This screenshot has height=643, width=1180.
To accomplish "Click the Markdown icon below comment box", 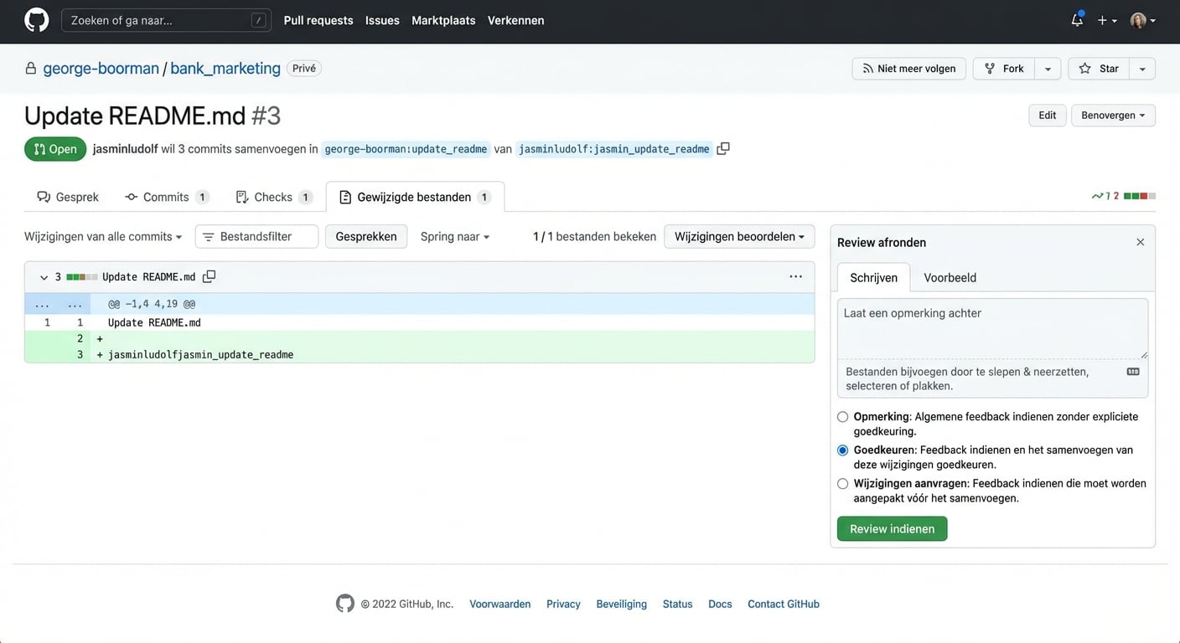I will (1133, 372).
